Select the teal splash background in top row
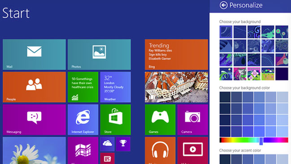 click(268, 32)
